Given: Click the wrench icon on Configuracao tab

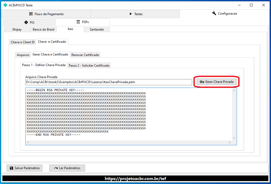Looking at the screenshot, I should point(214,13).
